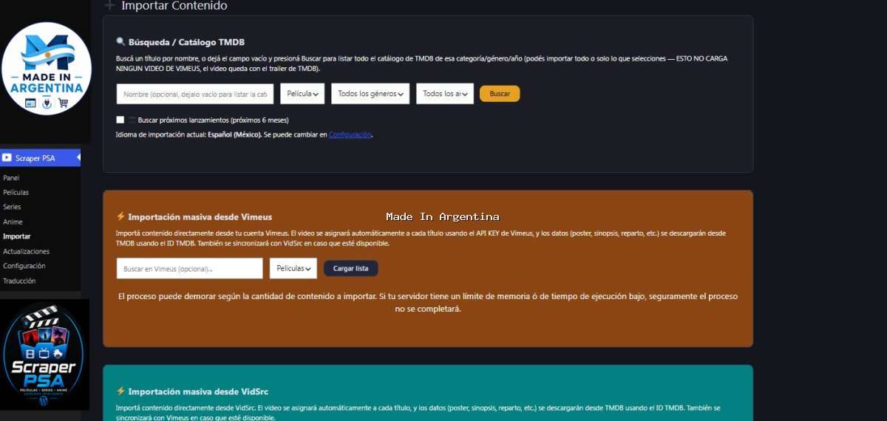Click the Made In Argentina logo
Screen dimensions: 887x421
pyautogui.click(x=47, y=69)
